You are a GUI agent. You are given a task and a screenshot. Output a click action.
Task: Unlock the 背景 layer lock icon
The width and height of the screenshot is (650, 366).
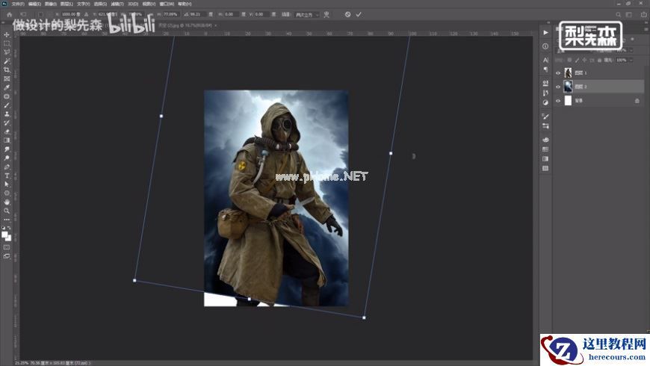(x=637, y=101)
